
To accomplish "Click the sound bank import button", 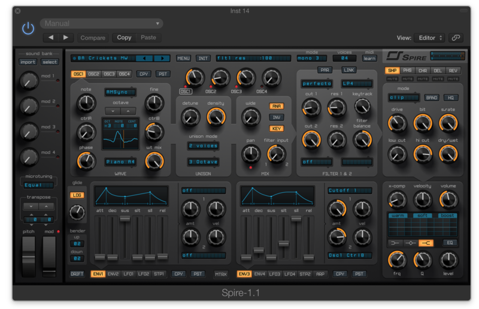I will (28, 62).
